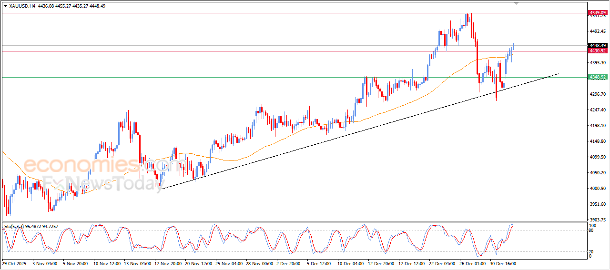Click the 30 Dec 16:00 time label
Screen dimensions: 610x270
pyautogui.click(x=504, y=263)
